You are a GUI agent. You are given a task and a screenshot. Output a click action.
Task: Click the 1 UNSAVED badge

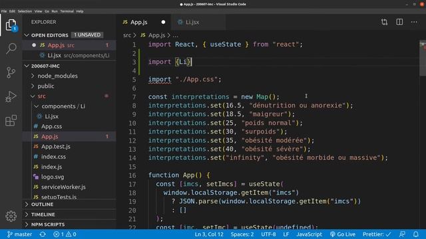pos(87,35)
